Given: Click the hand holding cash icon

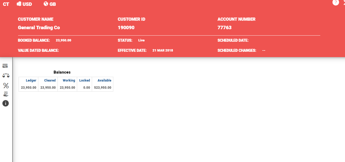Looking at the screenshot, I should click(x=6, y=94).
